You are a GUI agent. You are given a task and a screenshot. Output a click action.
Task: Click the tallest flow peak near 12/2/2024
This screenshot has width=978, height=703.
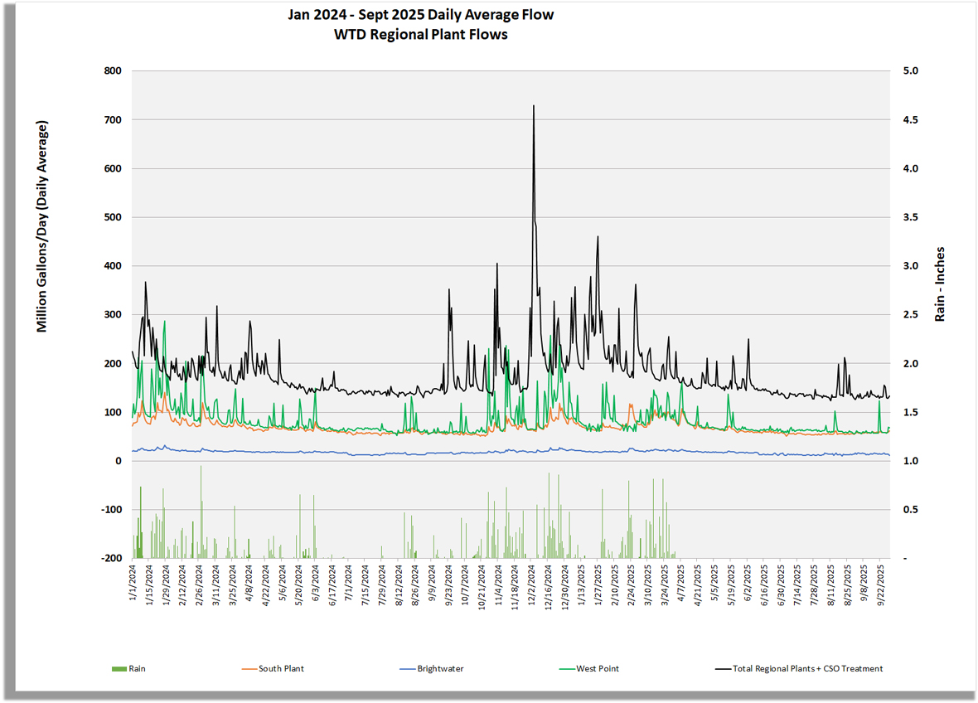click(533, 106)
